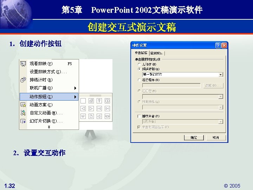Click the 动画方案 star icon
This screenshot has width=253, height=190.
(x=23, y=105)
